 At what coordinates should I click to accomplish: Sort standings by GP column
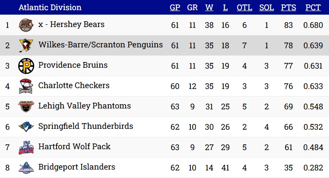click(175, 8)
